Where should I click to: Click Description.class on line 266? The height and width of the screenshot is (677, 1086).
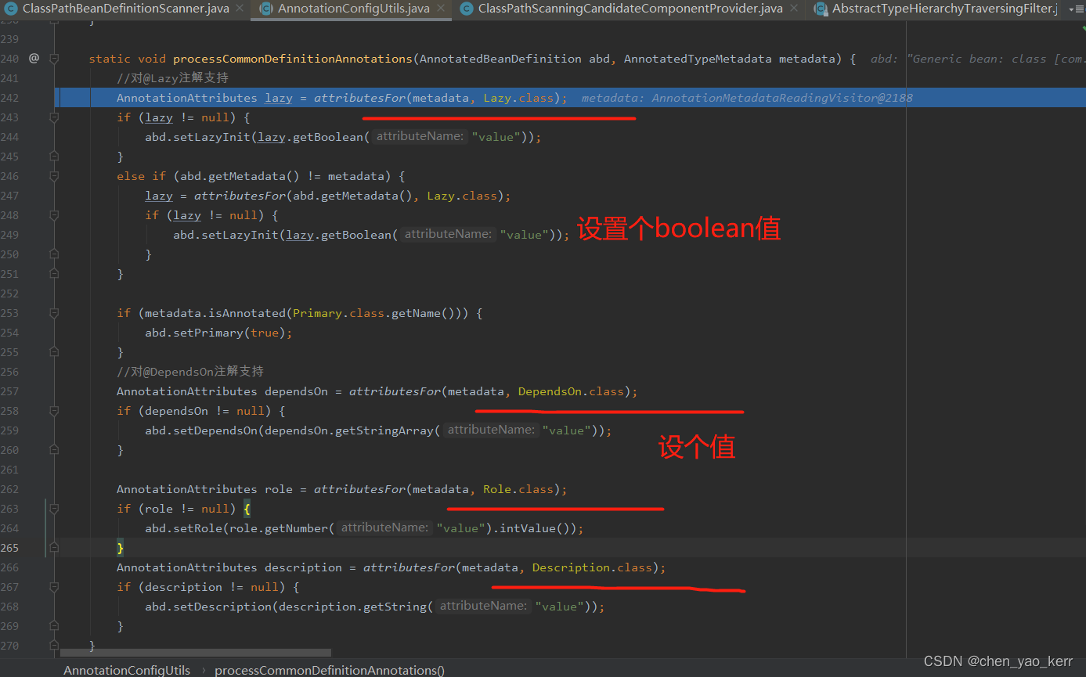pos(593,567)
